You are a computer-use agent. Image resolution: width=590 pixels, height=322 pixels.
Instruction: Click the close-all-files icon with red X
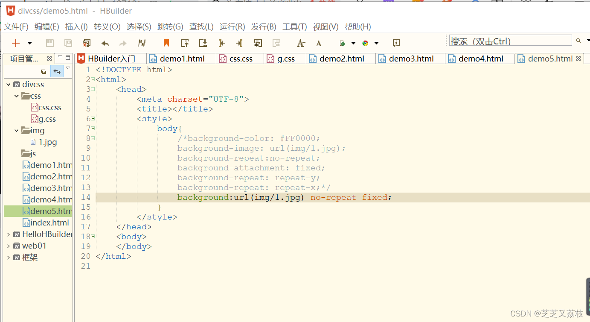coord(87,43)
